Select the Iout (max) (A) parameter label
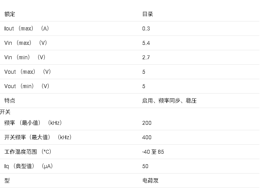Screen dimensions: 261x188 [x=26, y=28]
